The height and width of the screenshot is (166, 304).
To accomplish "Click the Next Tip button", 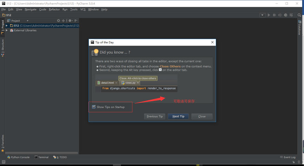I will click(x=178, y=117).
